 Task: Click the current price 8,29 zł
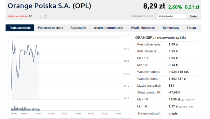[154, 6]
